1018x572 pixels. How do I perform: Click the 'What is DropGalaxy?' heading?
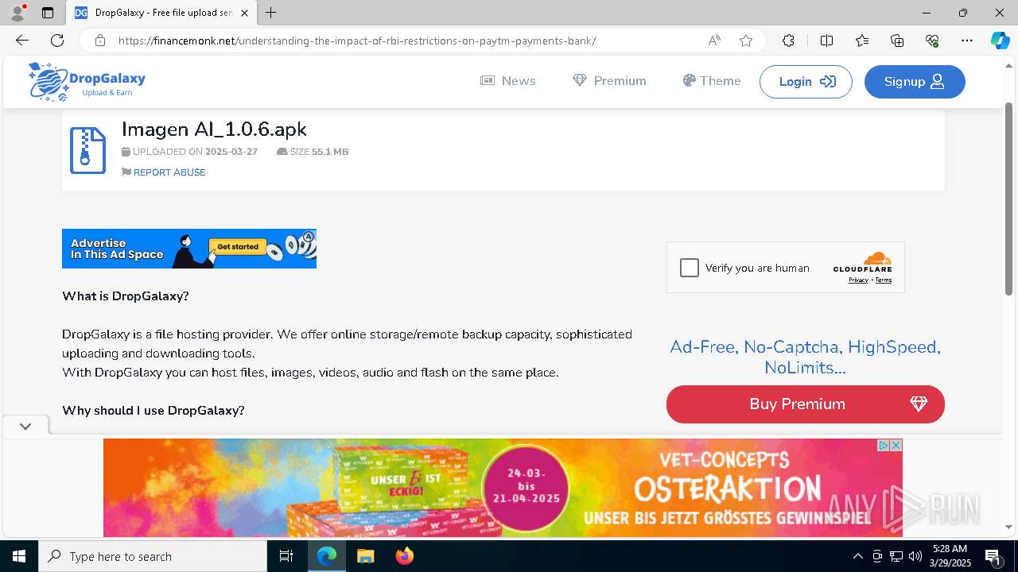click(x=126, y=296)
